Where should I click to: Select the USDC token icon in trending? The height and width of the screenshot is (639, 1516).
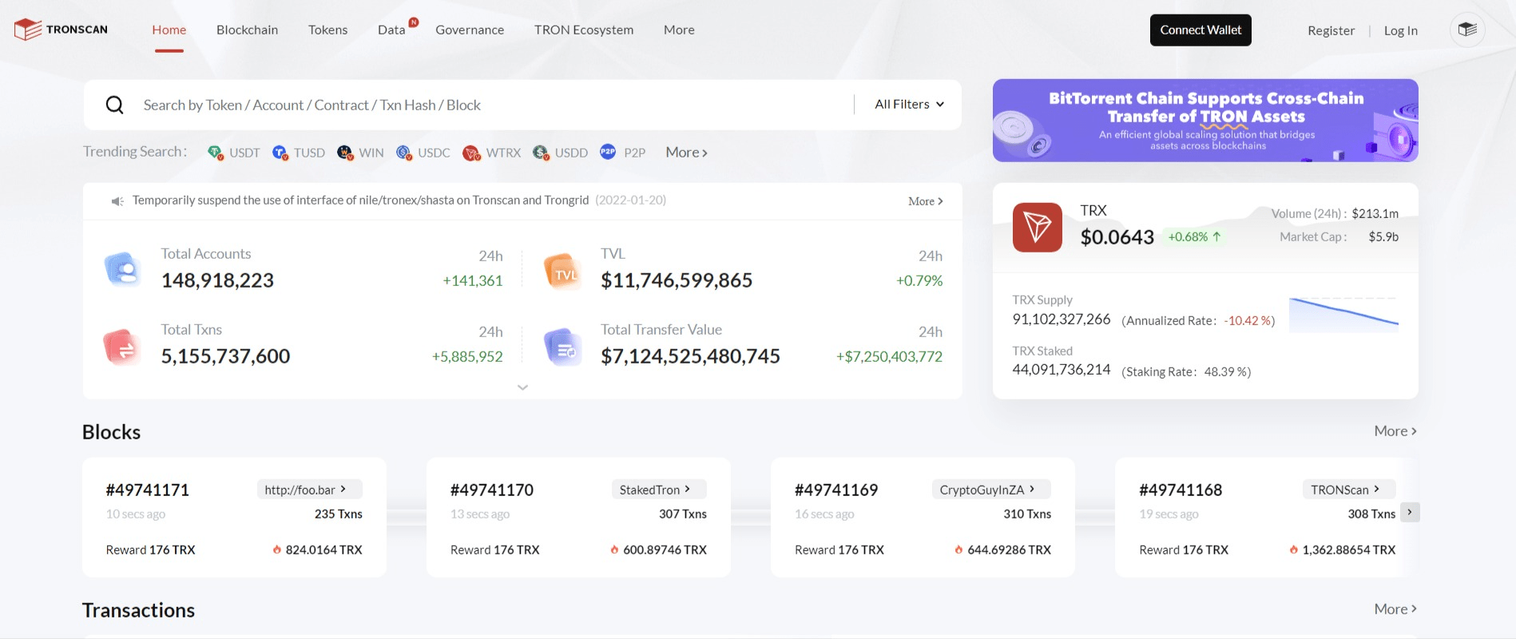click(x=404, y=153)
